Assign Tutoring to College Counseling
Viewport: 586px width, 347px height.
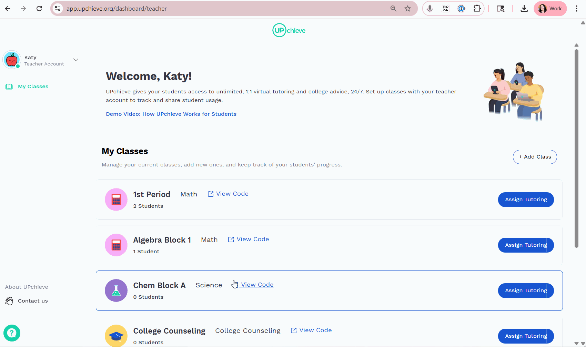[526, 336]
